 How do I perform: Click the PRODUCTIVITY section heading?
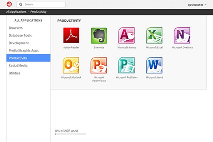[69, 21]
